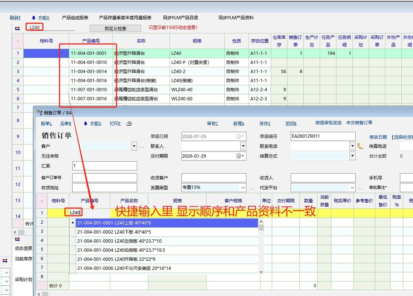This screenshot has width=413, height=296.
Task: Open 产品组成报表 in the top menu
Action: (75, 17)
